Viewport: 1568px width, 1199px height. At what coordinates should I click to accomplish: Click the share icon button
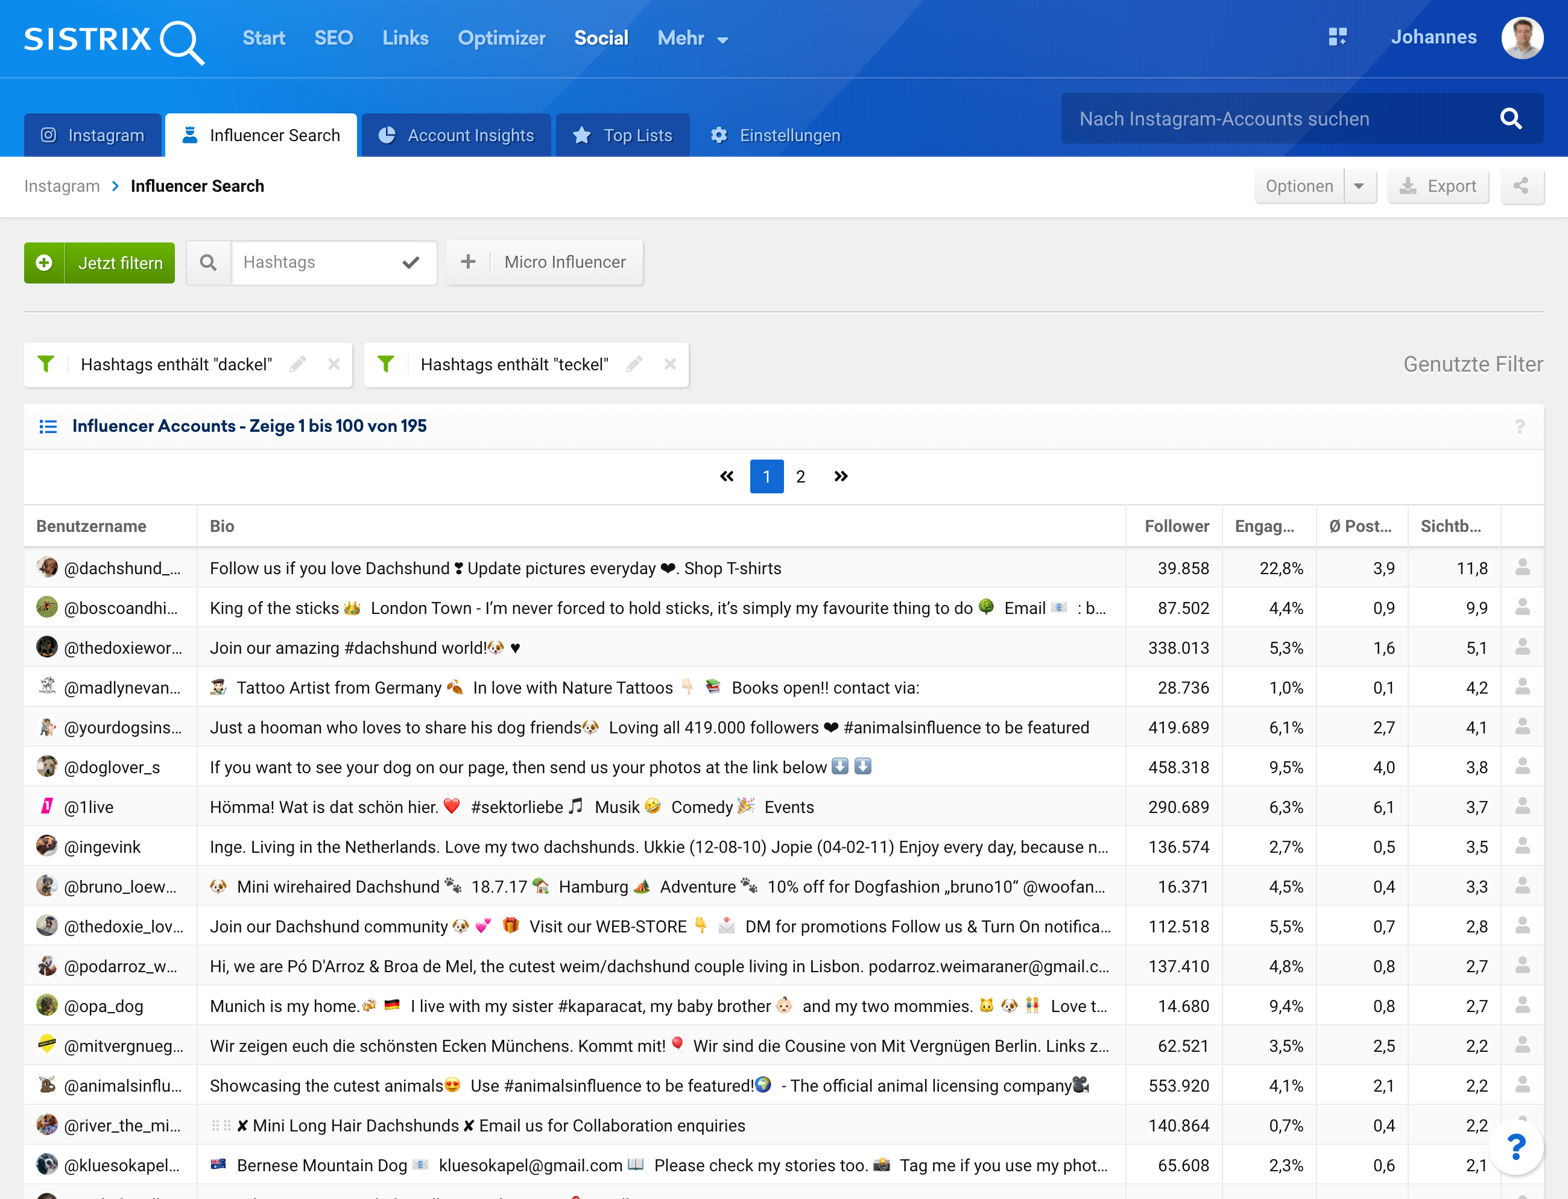pos(1521,186)
